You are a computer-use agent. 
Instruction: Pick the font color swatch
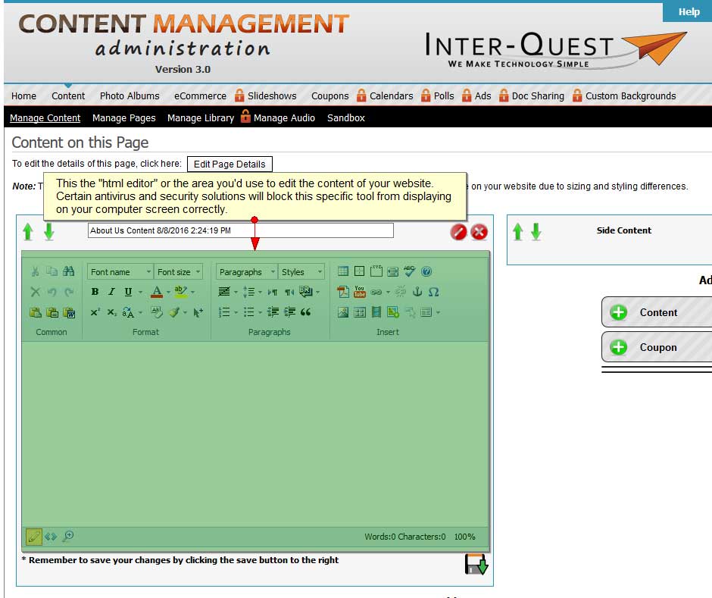tap(157, 292)
